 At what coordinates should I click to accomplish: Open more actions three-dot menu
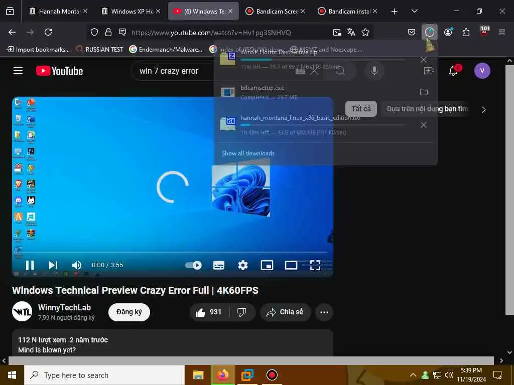pos(324,312)
